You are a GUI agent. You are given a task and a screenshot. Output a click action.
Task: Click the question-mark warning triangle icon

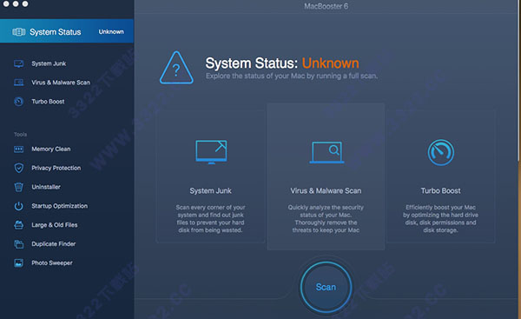pos(176,68)
